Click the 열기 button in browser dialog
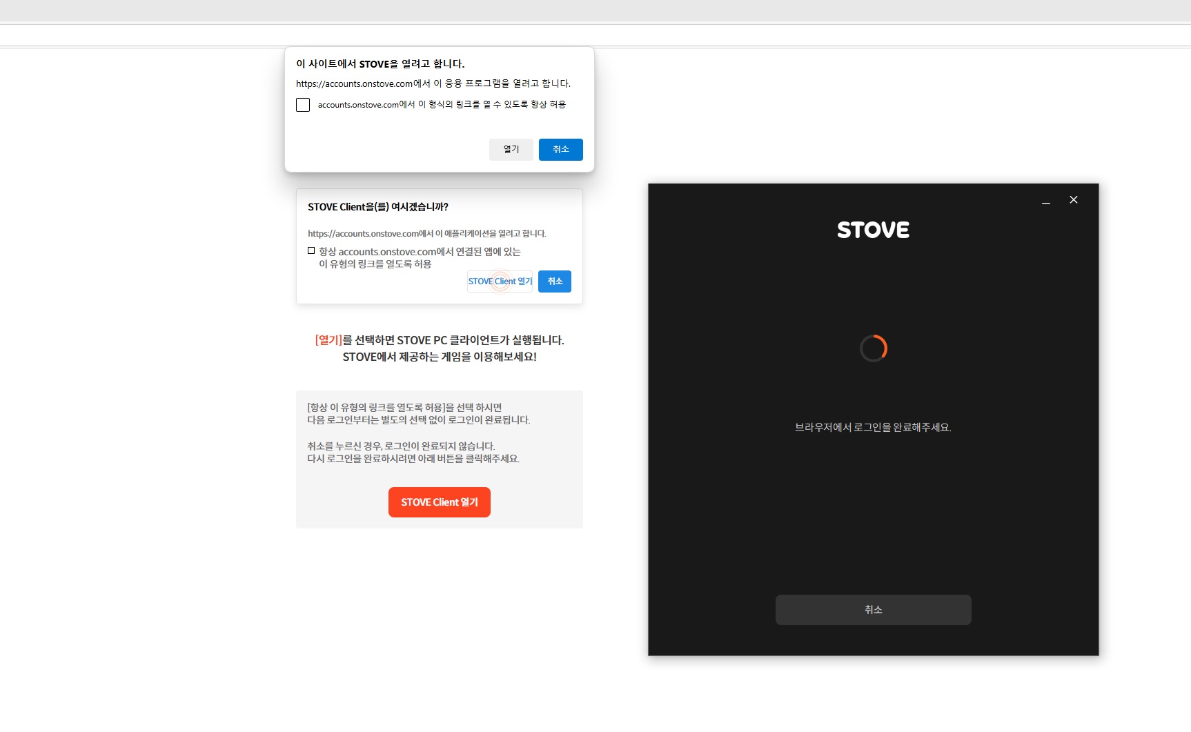 [x=511, y=150]
